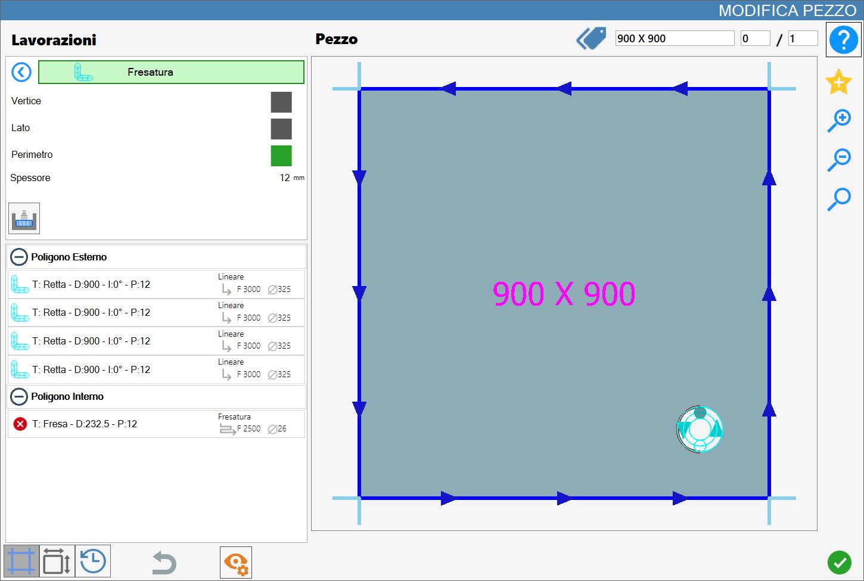Select the Fresatura operation button
This screenshot has height=581, width=864.
click(x=171, y=72)
